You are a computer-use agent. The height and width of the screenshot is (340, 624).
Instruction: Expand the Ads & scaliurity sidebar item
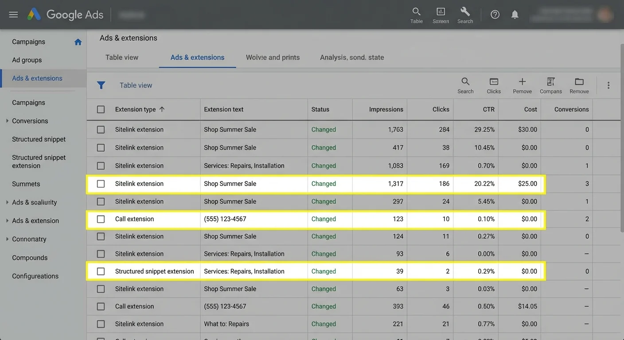point(7,202)
